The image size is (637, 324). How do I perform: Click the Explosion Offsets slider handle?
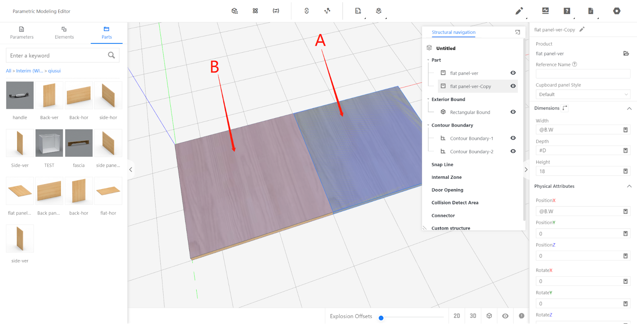click(381, 318)
